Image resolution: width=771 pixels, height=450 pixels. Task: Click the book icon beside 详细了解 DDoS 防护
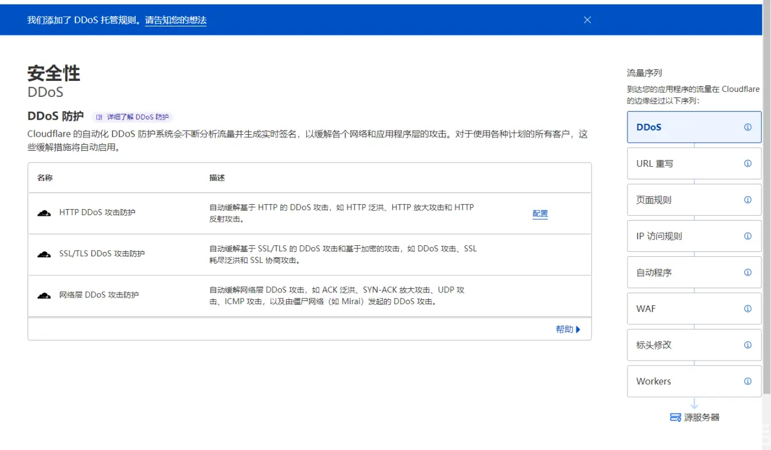coord(99,117)
